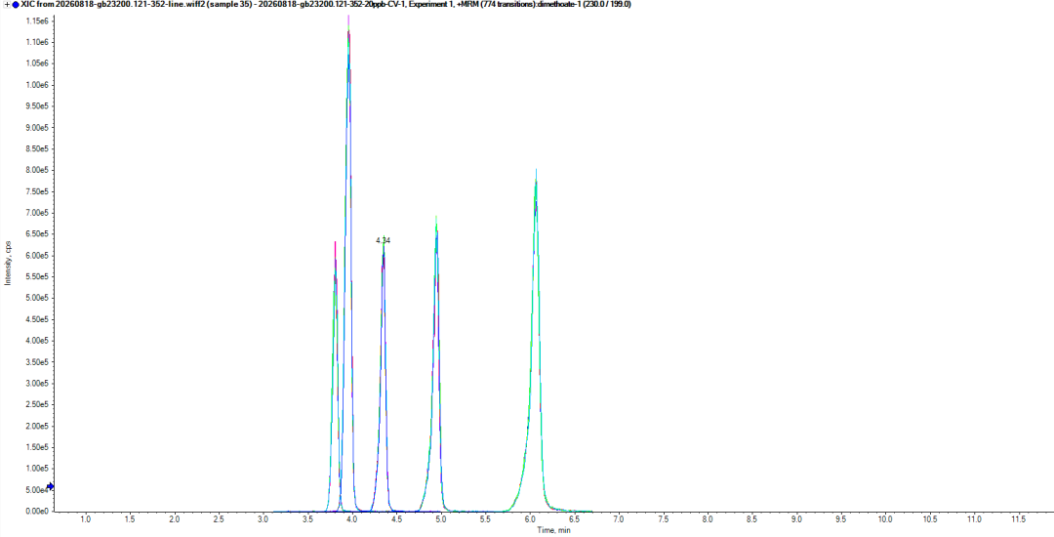Expand the XIC trace list plus box
Viewport: 1054px width, 537px height.
(7, 4)
